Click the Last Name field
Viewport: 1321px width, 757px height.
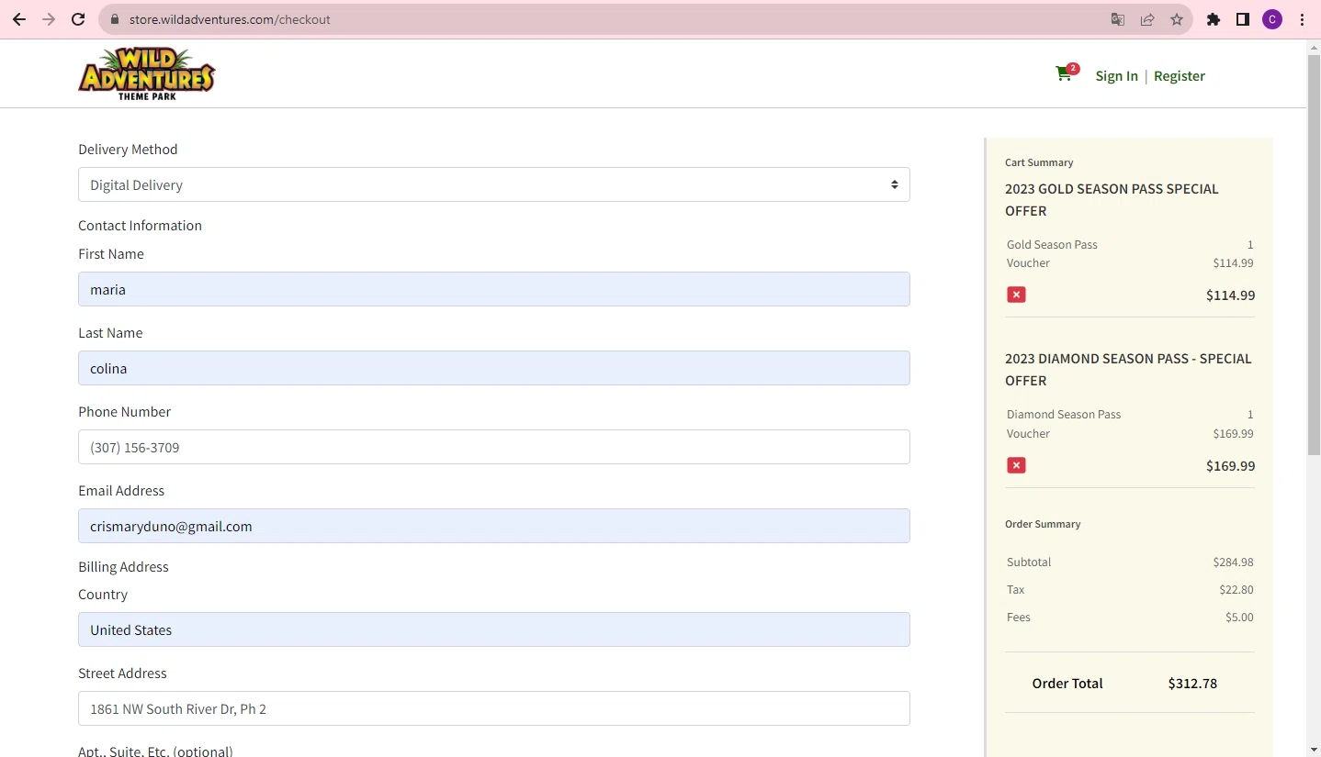(x=494, y=368)
